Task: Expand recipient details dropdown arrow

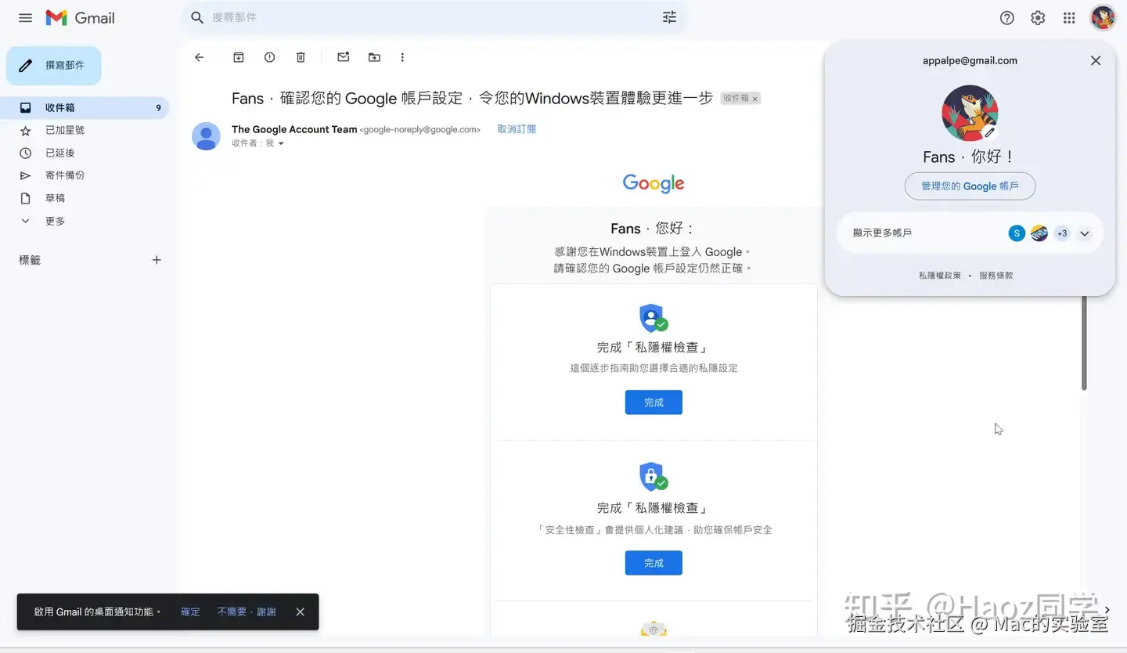Action: (281, 144)
